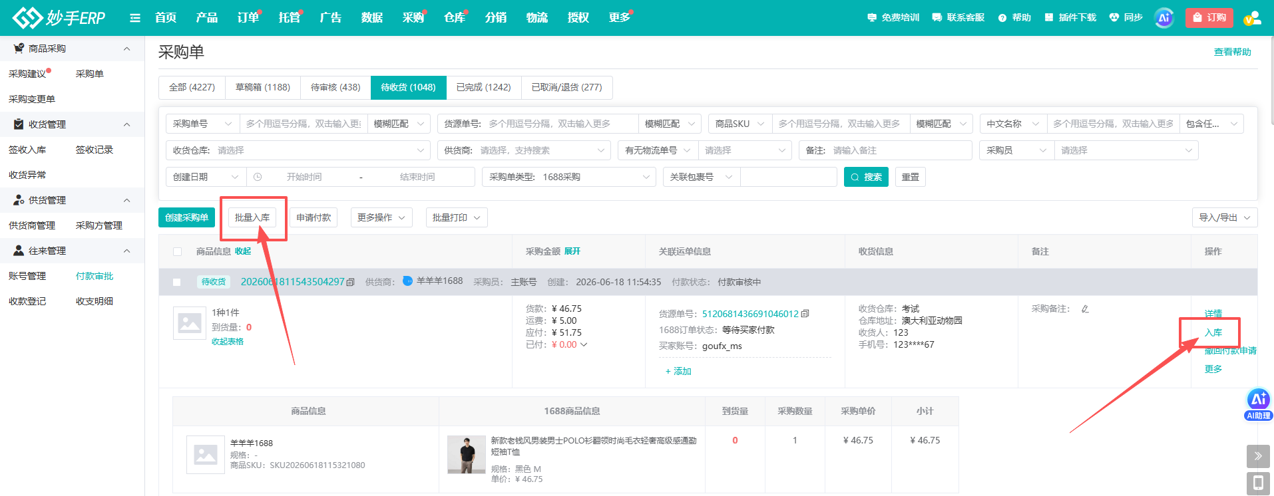
Task: Open the floating AI助理 button
Action: 1258,404
